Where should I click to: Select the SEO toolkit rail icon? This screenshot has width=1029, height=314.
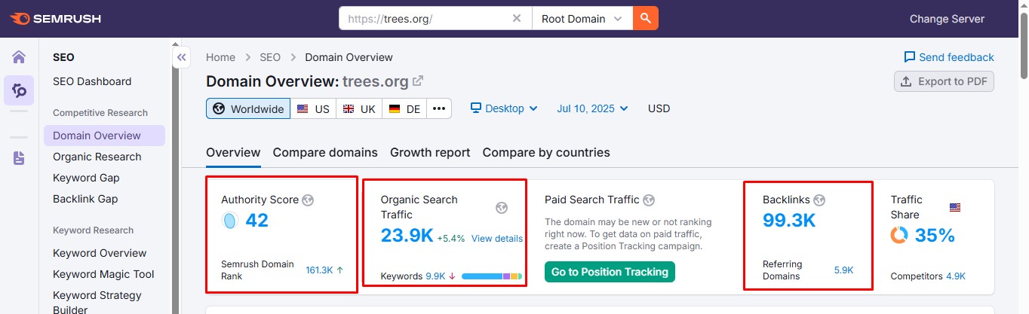coord(19,90)
